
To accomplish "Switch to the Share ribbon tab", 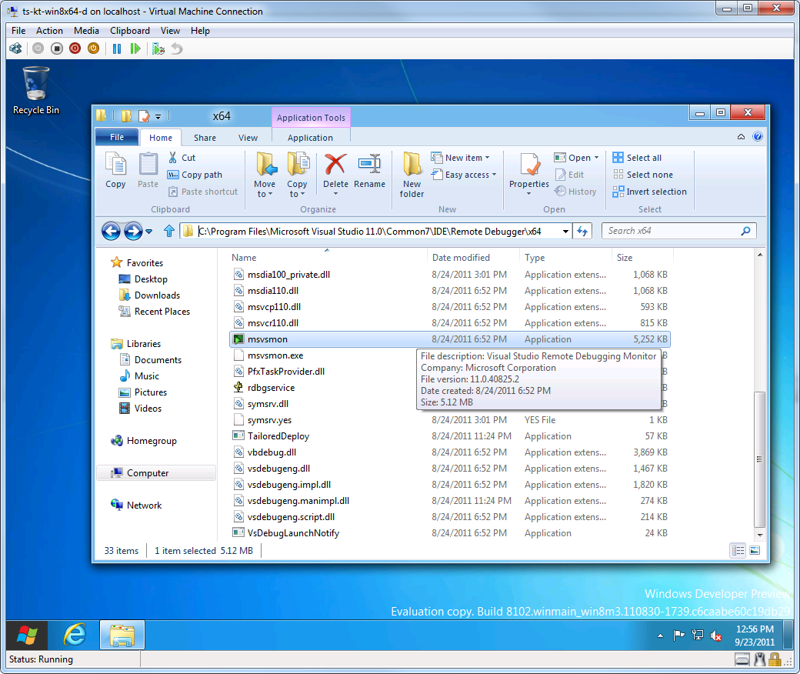I will pyautogui.click(x=204, y=137).
